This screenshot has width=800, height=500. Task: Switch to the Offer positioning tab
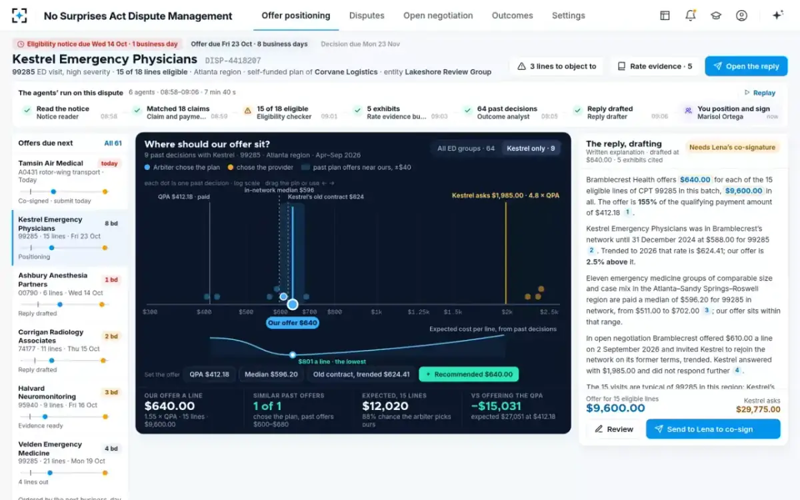pyautogui.click(x=296, y=15)
